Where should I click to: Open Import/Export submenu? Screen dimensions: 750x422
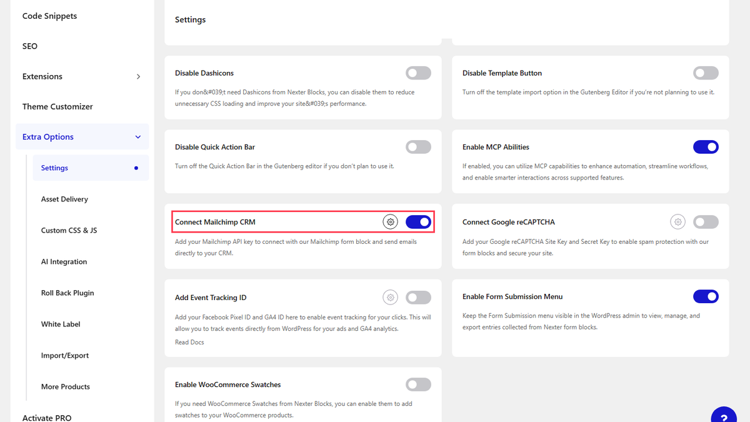coord(65,356)
